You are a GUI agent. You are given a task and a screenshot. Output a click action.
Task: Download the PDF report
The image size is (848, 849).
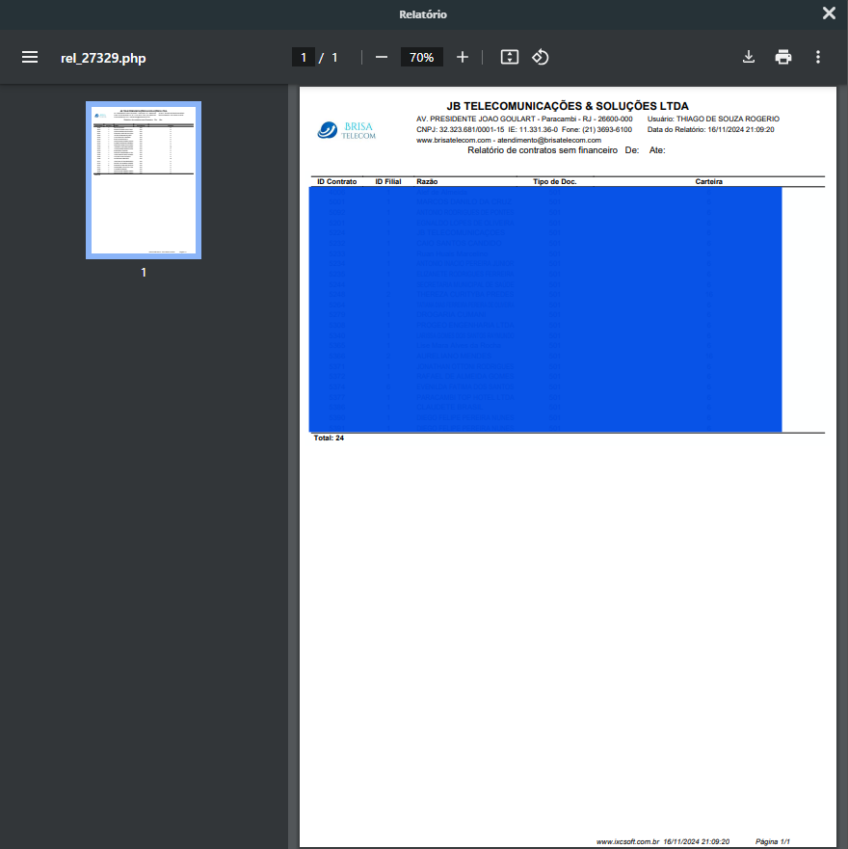749,58
